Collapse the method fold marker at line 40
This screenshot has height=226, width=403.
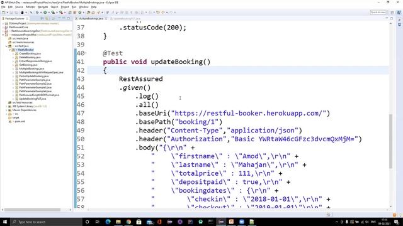click(x=86, y=53)
